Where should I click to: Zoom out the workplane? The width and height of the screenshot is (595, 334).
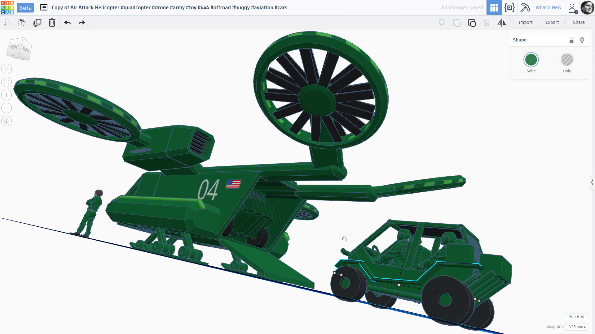7,108
